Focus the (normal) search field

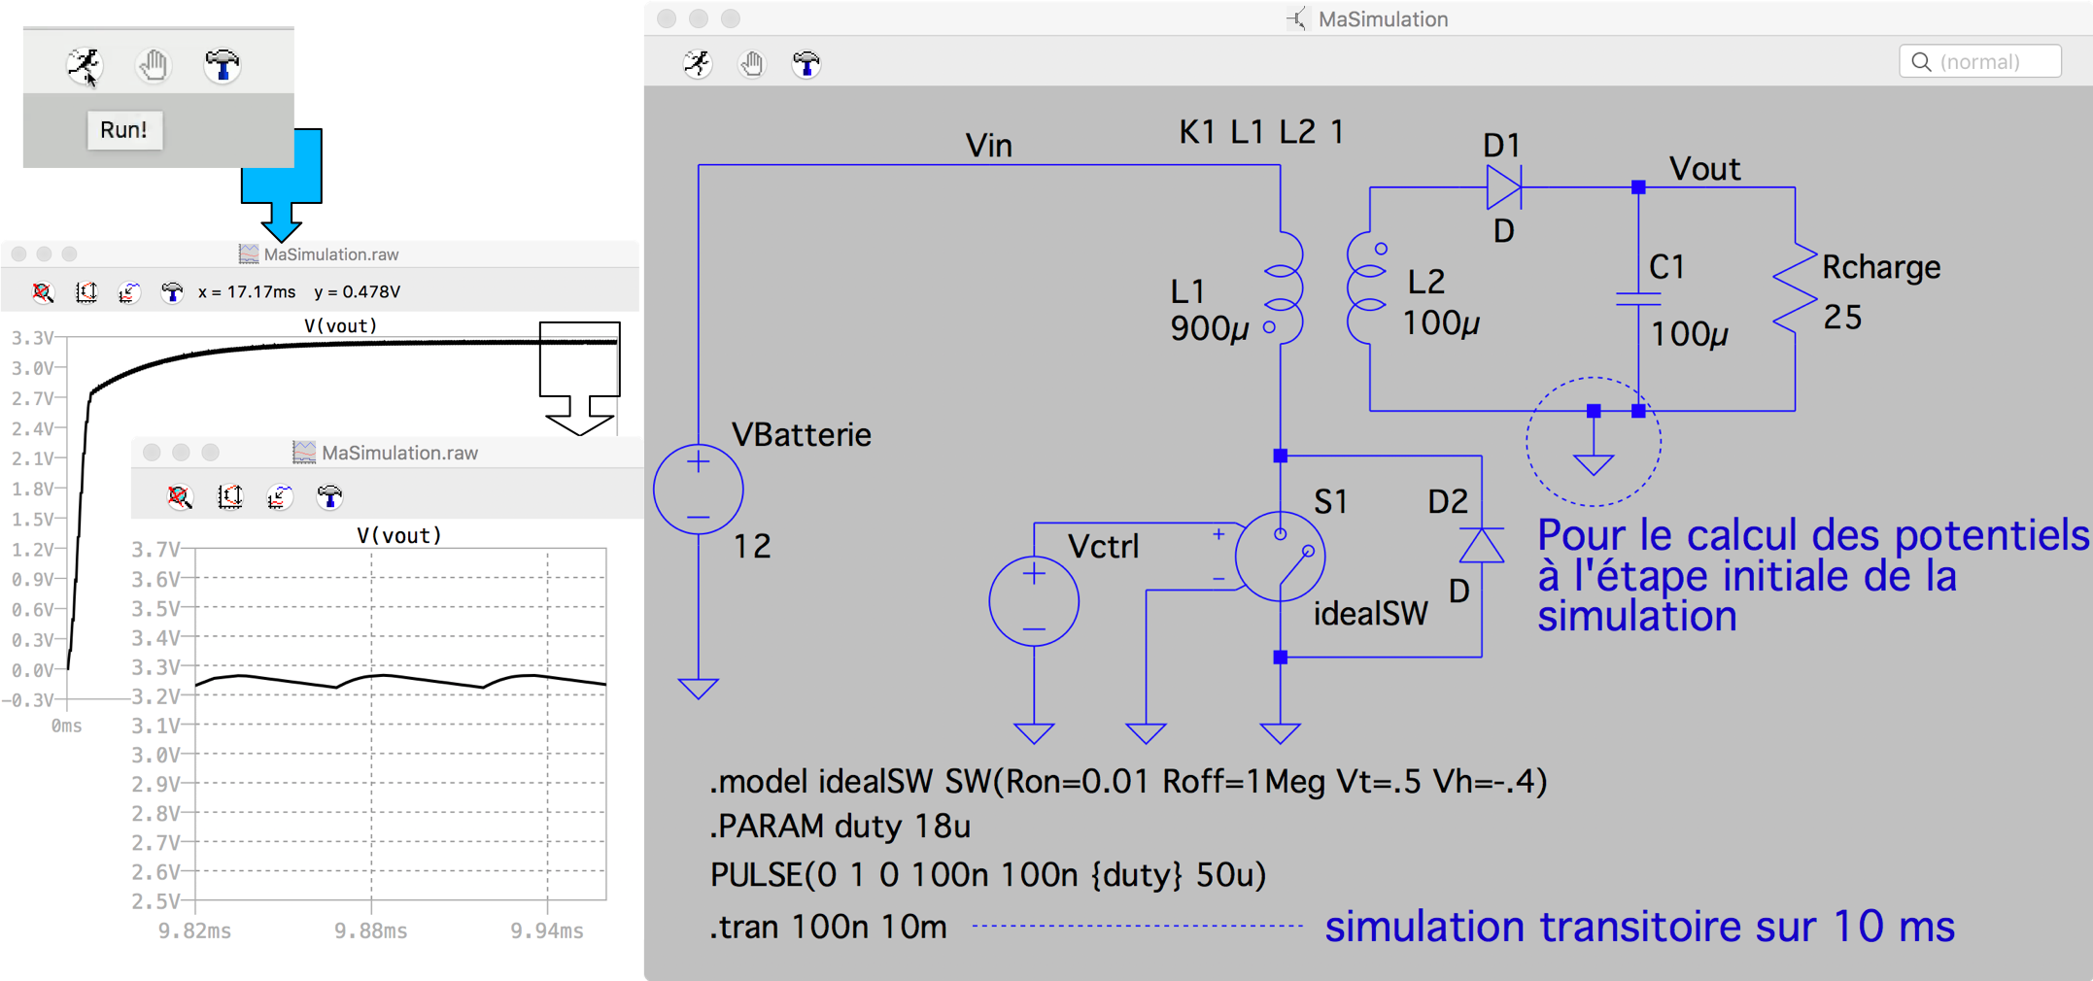pyautogui.click(x=1980, y=61)
